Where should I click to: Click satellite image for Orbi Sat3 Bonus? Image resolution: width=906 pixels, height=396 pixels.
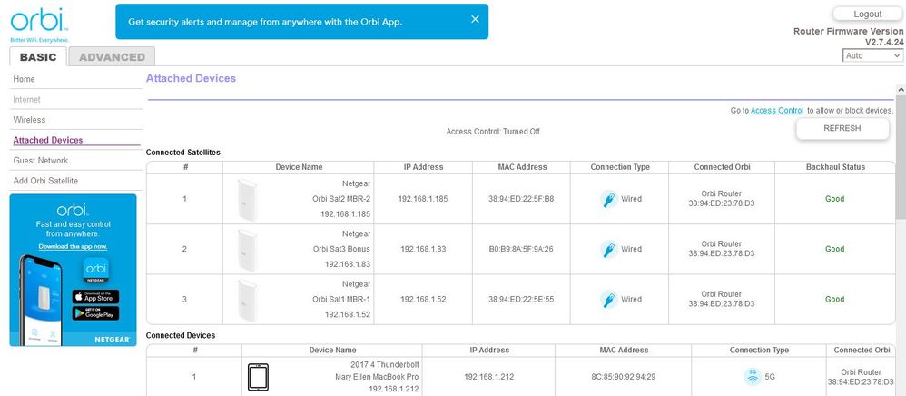coord(247,250)
